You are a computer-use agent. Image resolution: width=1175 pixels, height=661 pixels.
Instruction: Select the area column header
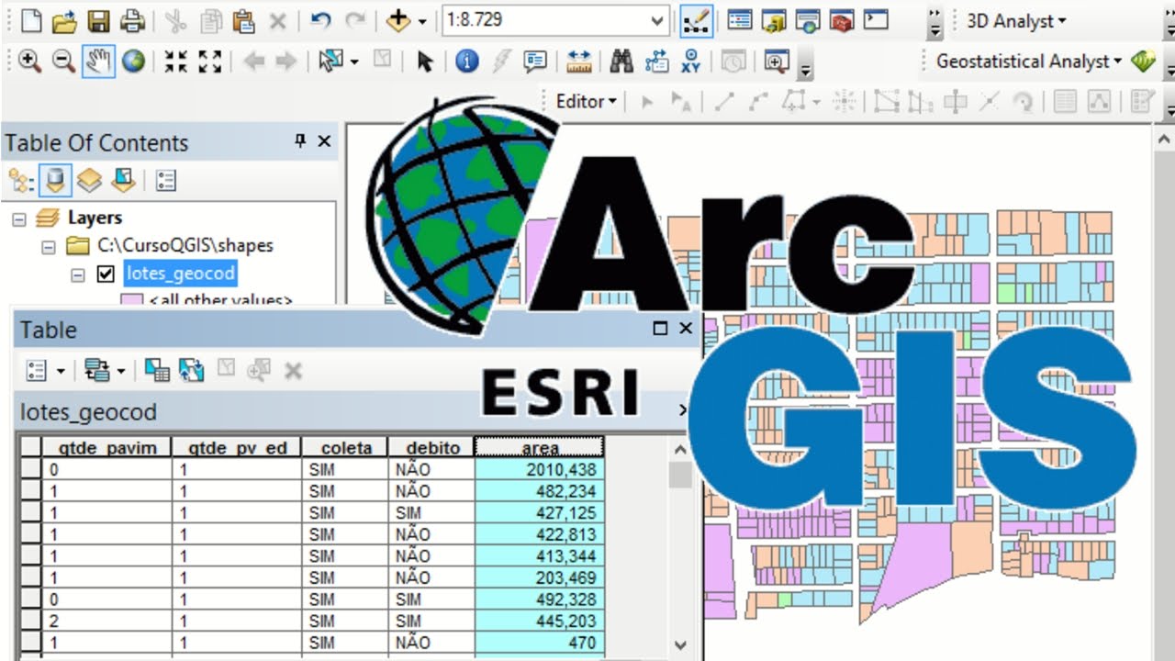540,448
